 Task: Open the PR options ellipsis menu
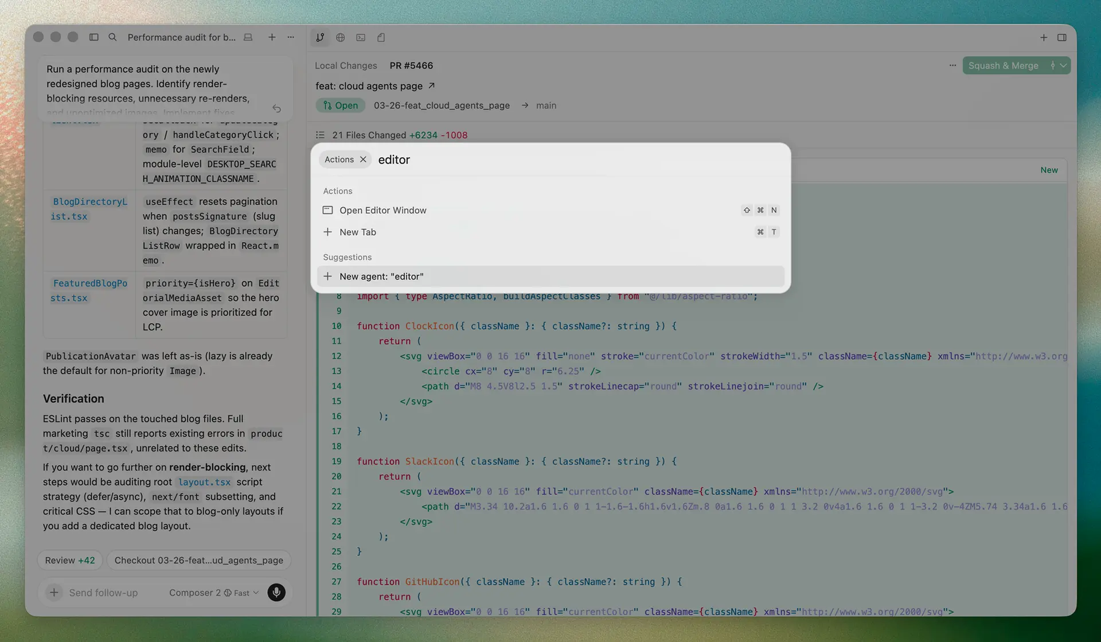pos(952,65)
